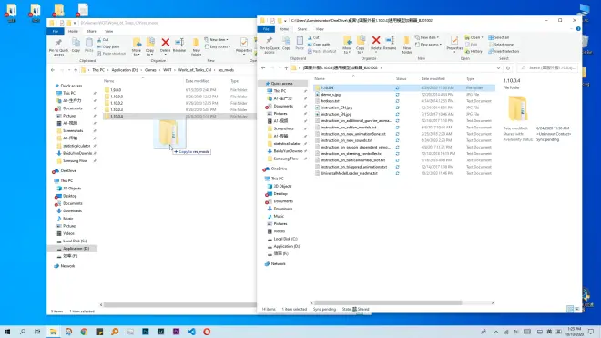
Task: Click Up arrow in right window navigation
Action: pos(286,68)
